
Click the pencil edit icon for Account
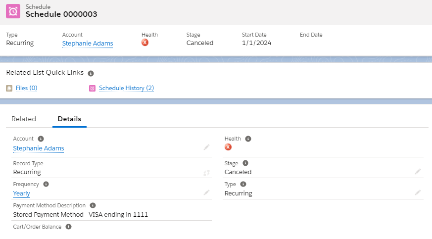(206, 147)
